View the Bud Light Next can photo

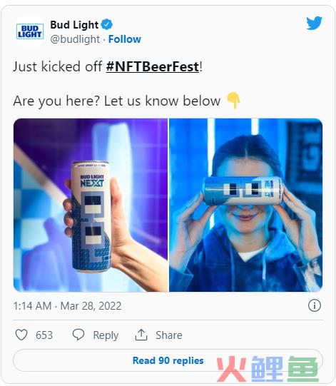[x=91, y=205]
